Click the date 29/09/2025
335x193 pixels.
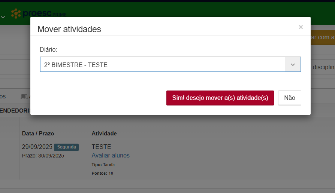pyautogui.click(x=37, y=147)
